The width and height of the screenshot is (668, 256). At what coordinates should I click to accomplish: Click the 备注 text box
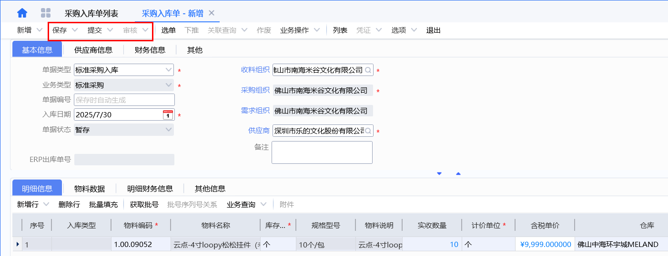pos(322,152)
